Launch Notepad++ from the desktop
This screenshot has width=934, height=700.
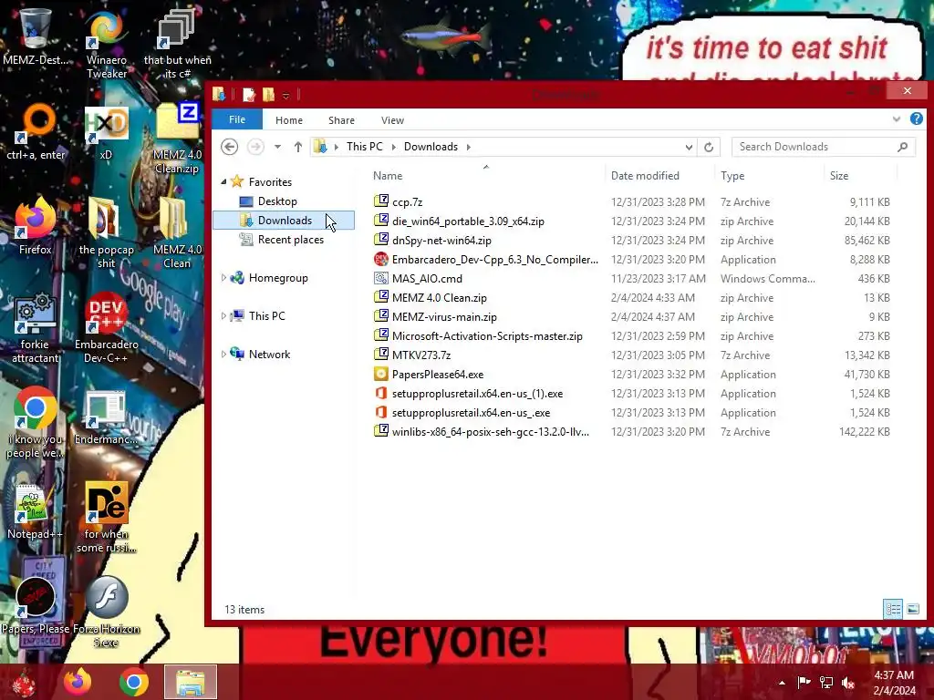[36, 510]
